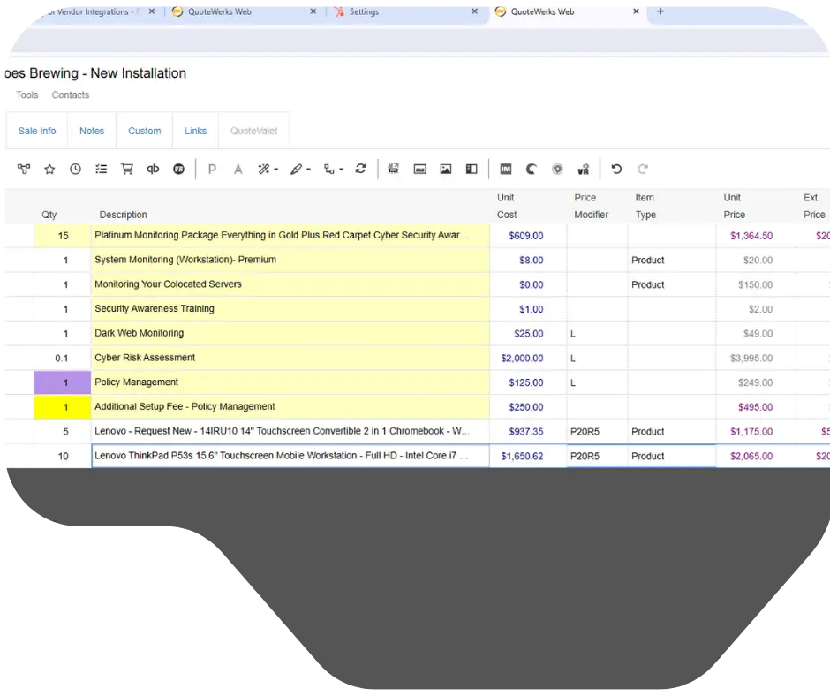Viewport: 830px width, 696px height.
Task: Open the grouping options dropdown arrow
Action: pyautogui.click(x=339, y=169)
